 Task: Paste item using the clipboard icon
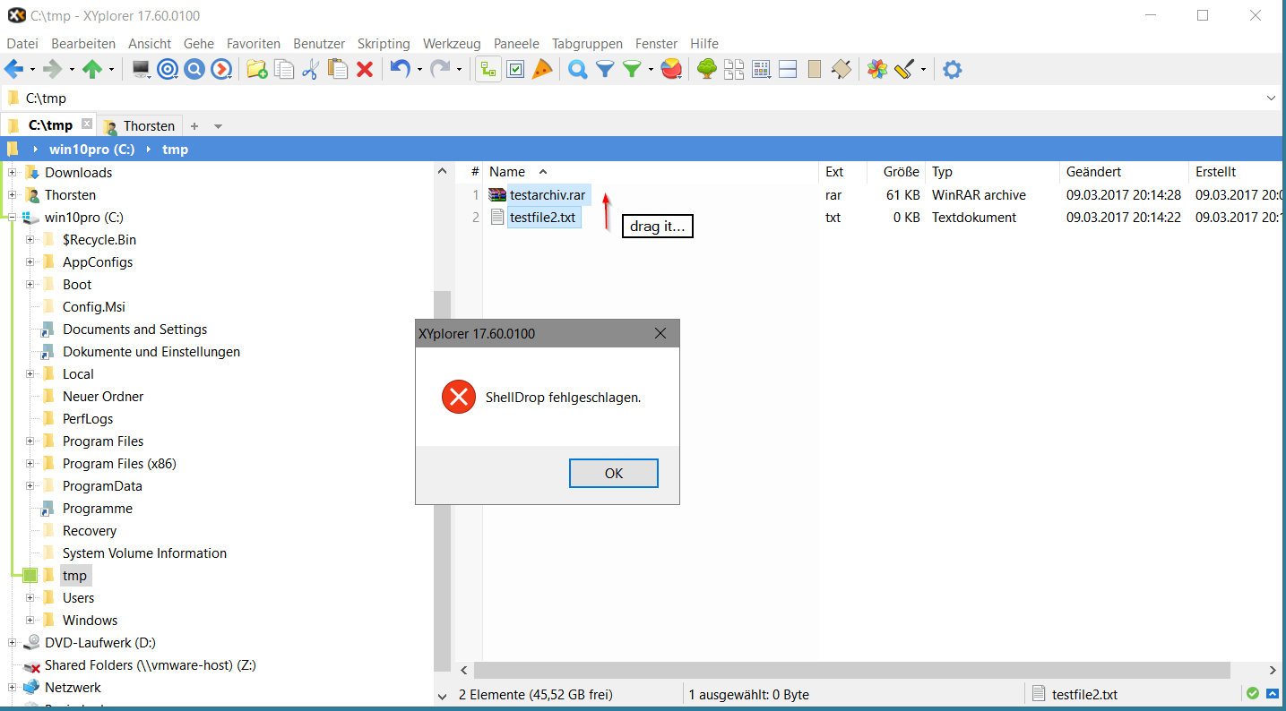pos(338,69)
